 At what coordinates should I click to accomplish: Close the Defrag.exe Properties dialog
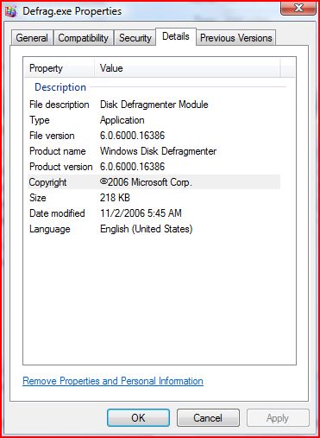298,8
